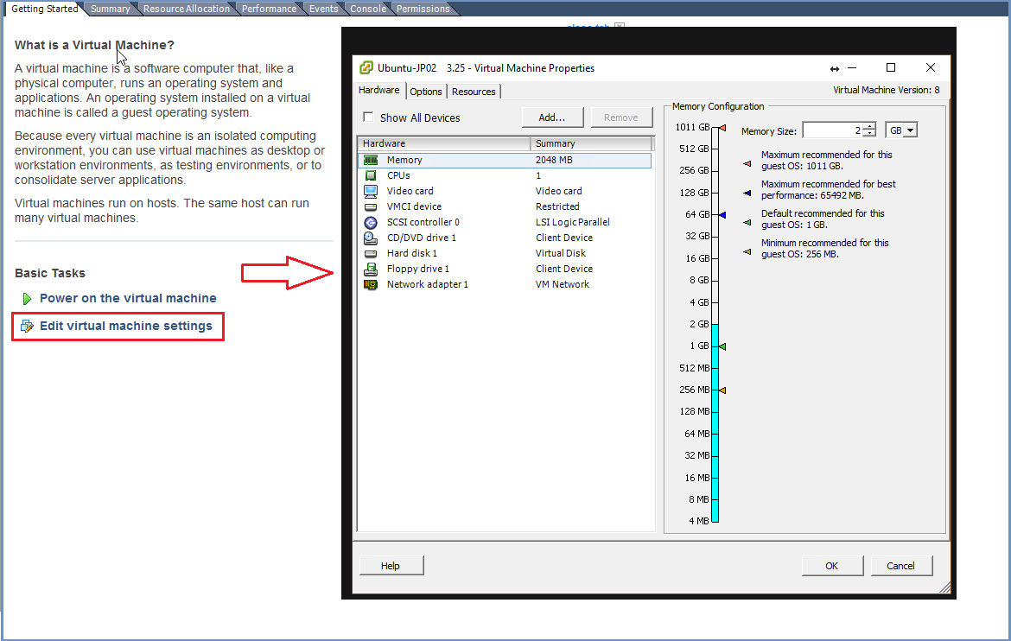Click the CPUs chip icon
This screenshot has height=641, width=1011.
click(370, 175)
